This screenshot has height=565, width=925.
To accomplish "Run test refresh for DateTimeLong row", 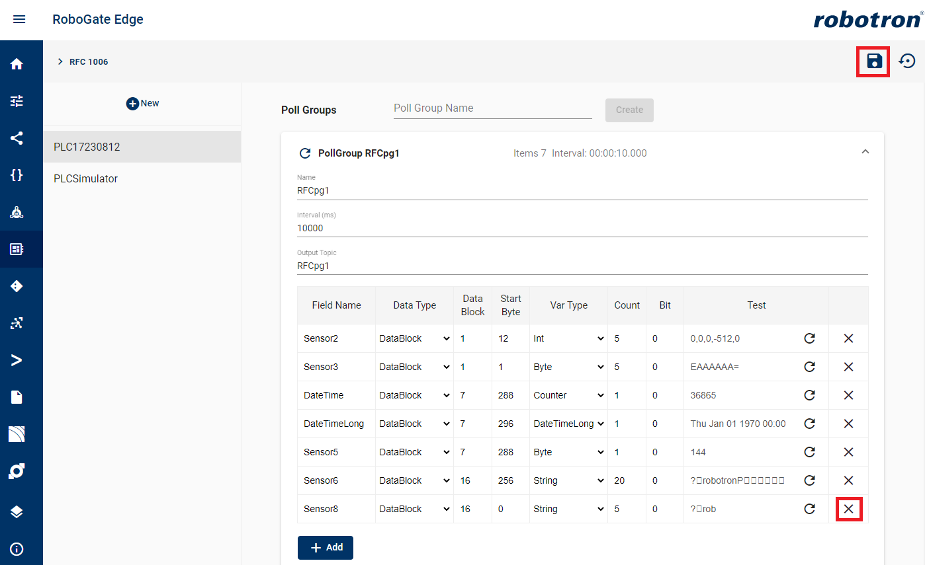I will [x=809, y=424].
